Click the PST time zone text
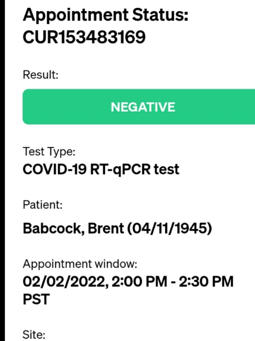 36,299
